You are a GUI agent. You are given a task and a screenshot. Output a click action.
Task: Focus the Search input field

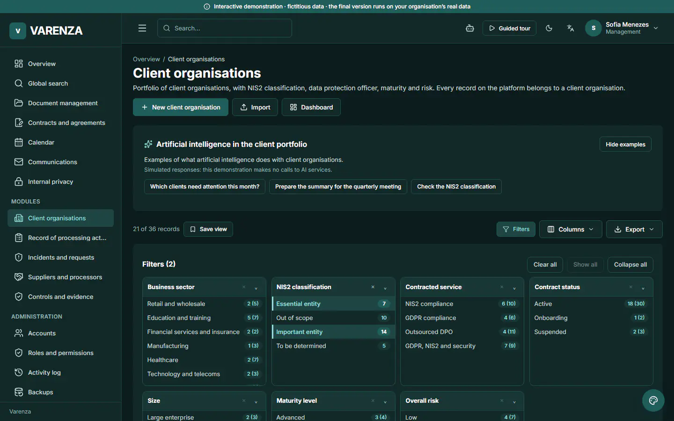tap(225, 28)
